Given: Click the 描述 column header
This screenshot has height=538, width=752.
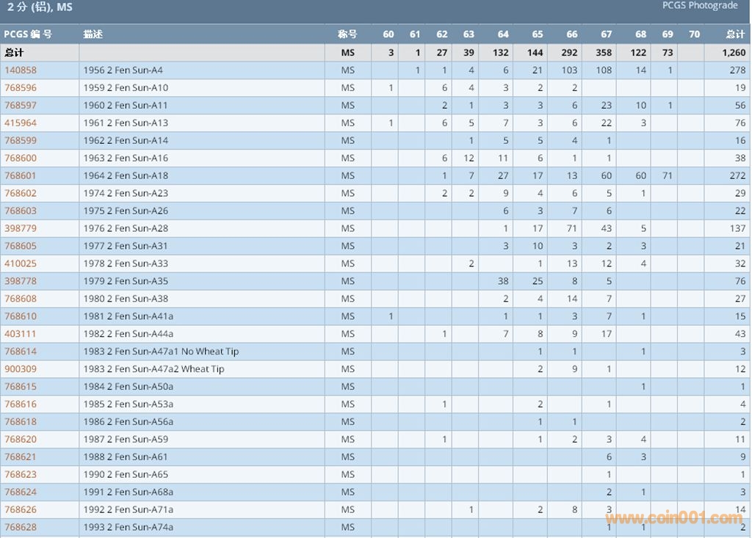Looking at the screenshot, I should (x=93, y=34).
